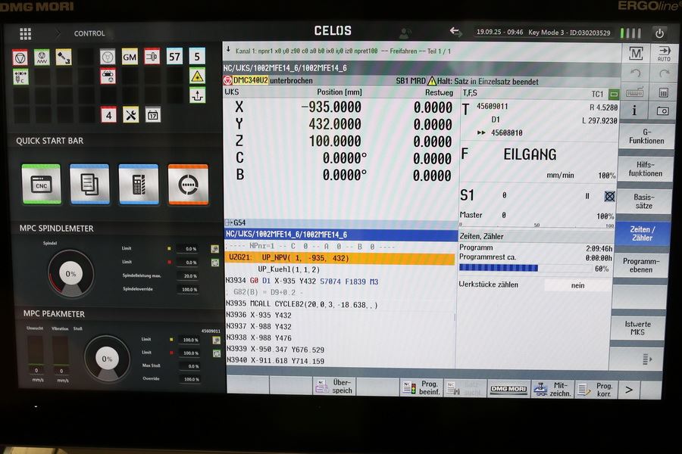Click the redo arrow button
Viewport: 682px width, 454px height.
coord(664,73)
